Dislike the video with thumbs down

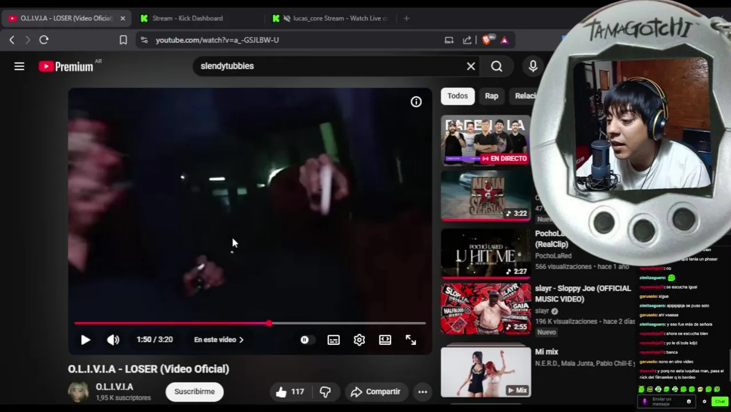(325, 392)
